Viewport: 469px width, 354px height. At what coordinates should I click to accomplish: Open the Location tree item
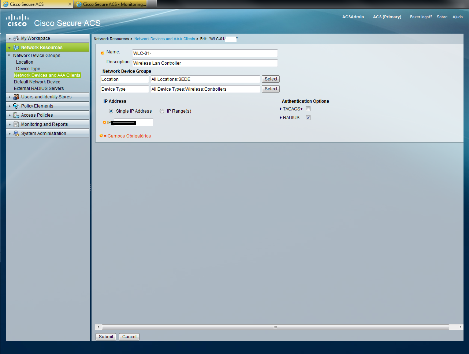[25, 62]
